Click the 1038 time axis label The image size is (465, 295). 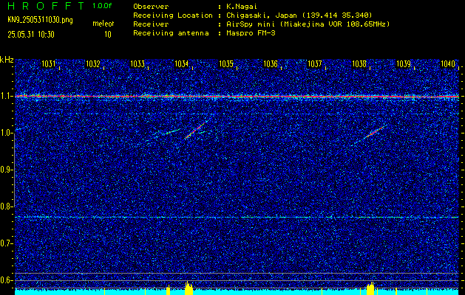pos(359,63)
